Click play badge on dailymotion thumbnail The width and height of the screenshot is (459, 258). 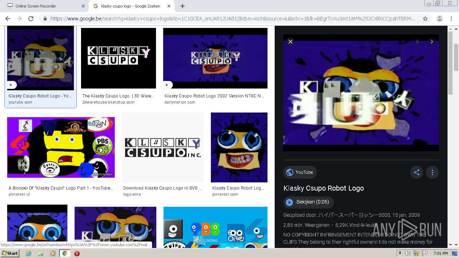168,85
